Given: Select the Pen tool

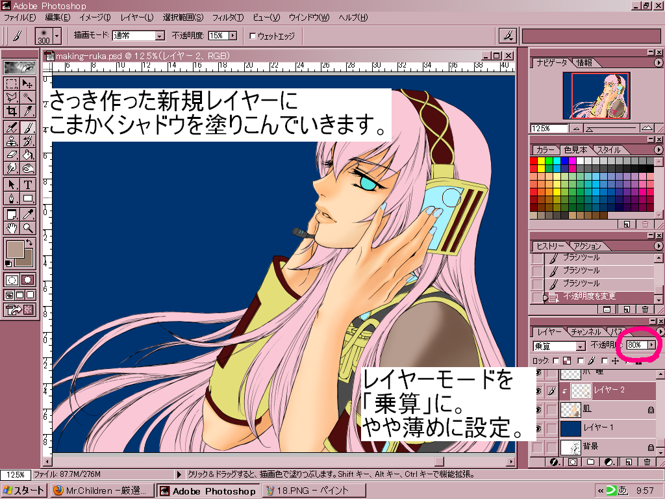Looking at the screenshot, I should (x=12, y=199).
